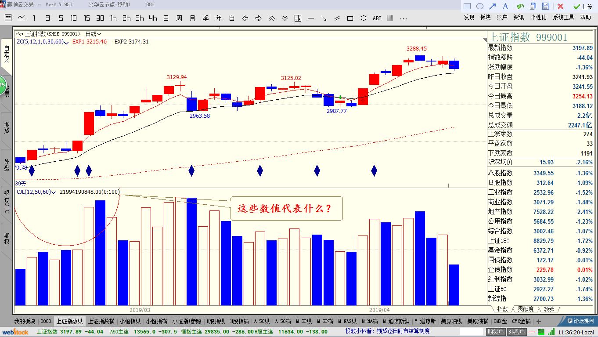Click the copy documents icon
598x337 pixels.
533,6
